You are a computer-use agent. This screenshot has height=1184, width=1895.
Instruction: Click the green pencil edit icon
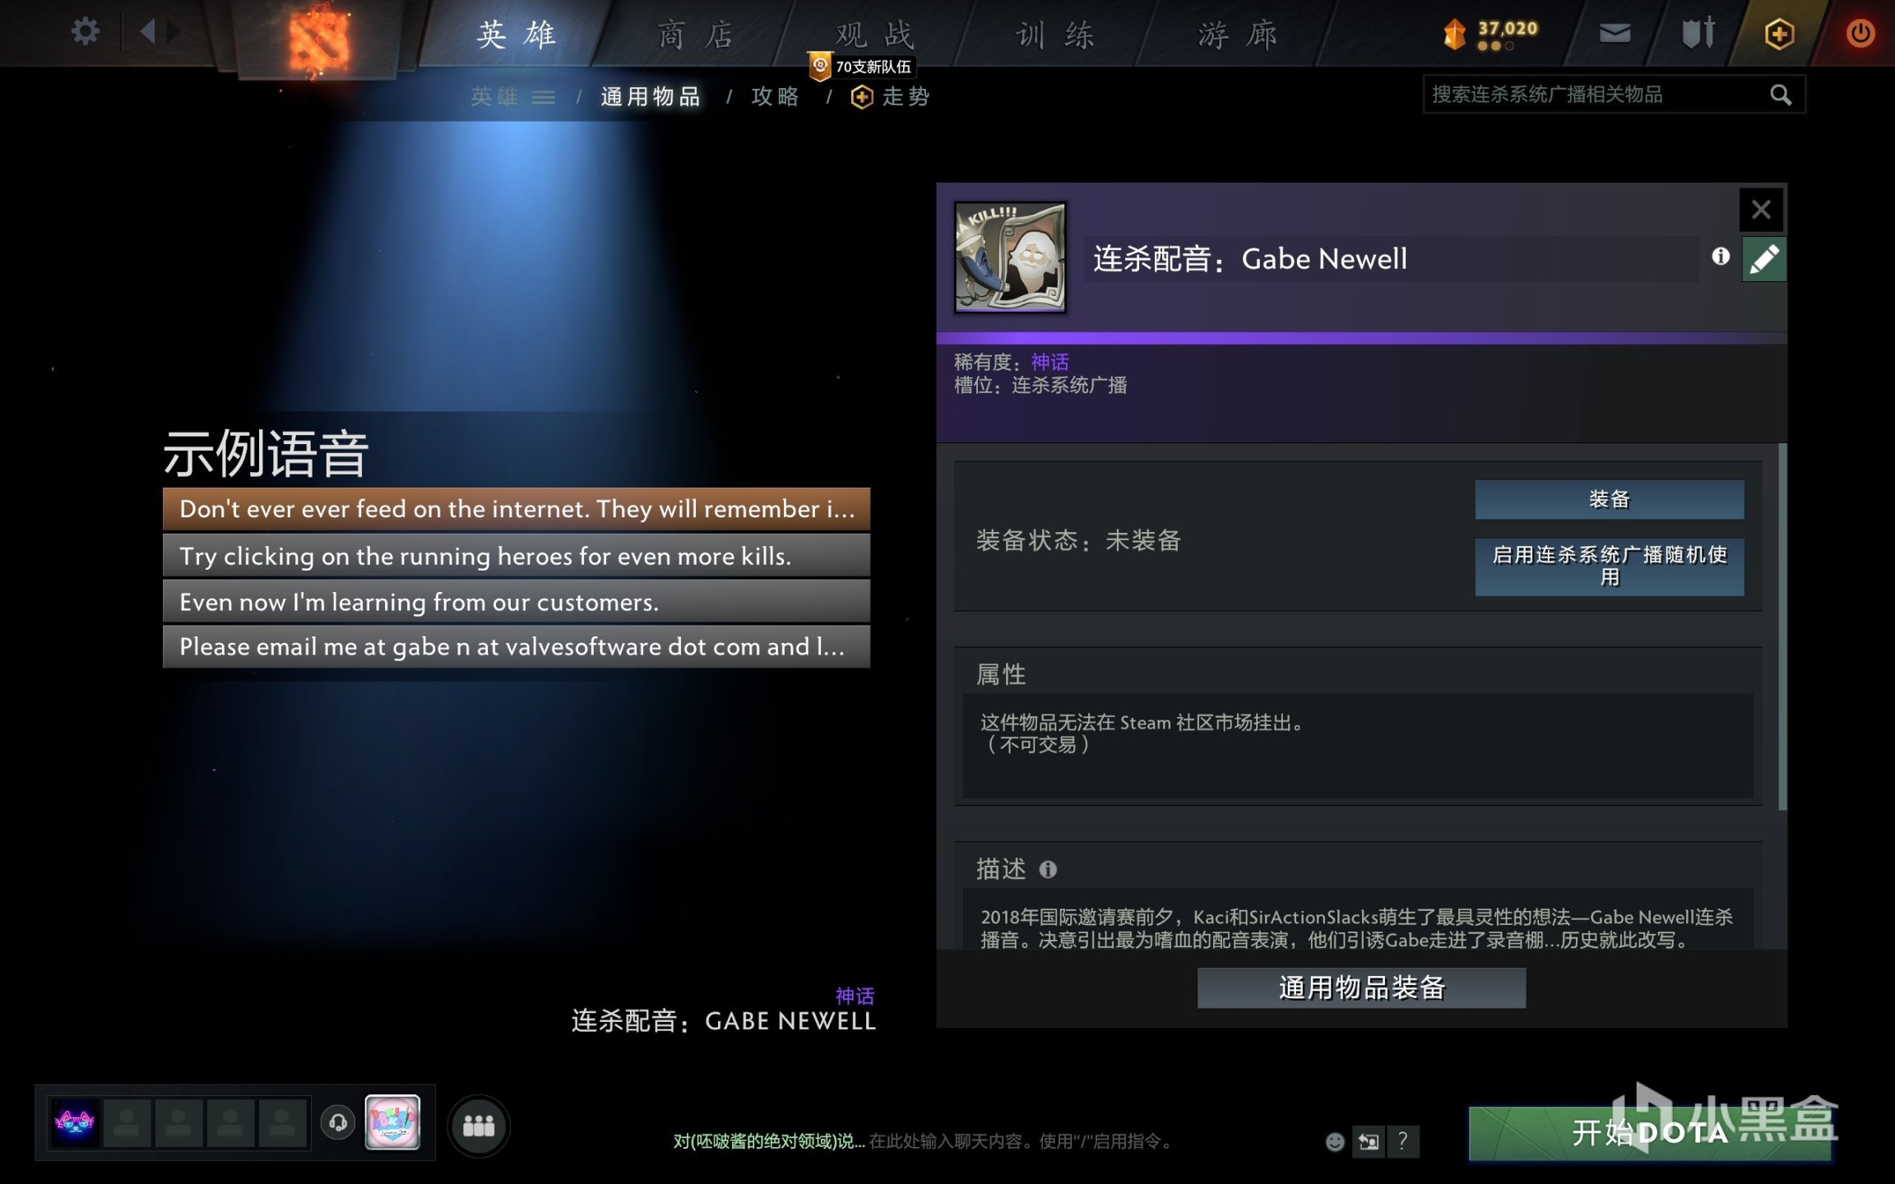coord(1764,259)
